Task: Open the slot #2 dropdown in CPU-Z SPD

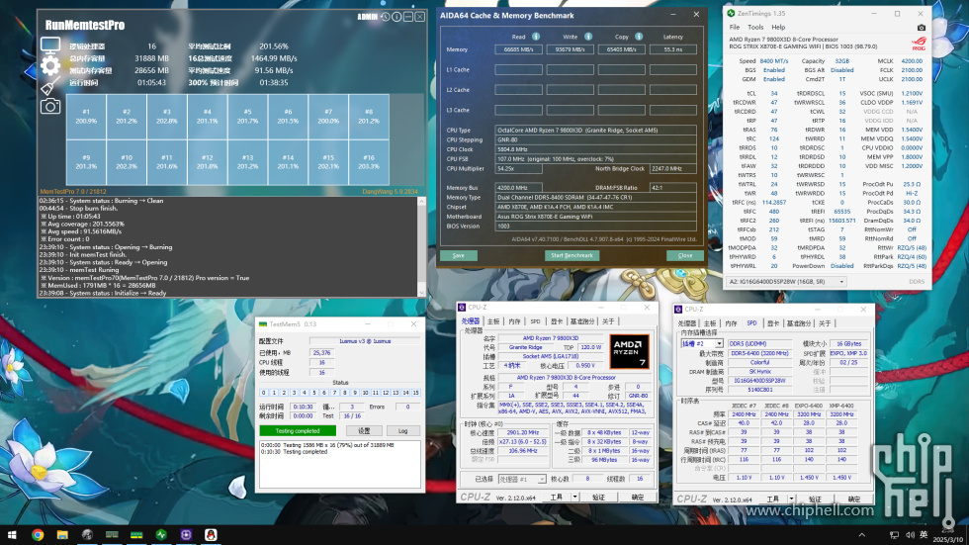Action: [719, 343]
